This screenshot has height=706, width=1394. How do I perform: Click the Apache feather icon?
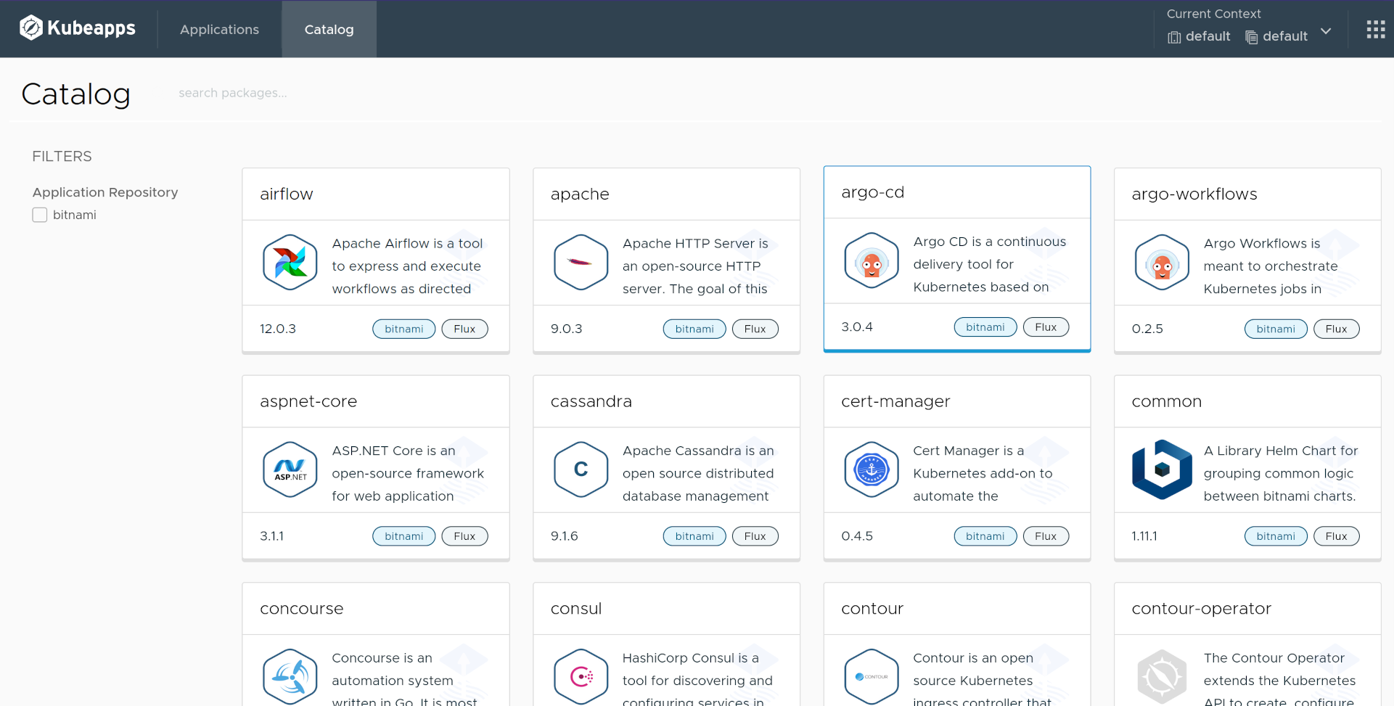(x=580, y=263)
